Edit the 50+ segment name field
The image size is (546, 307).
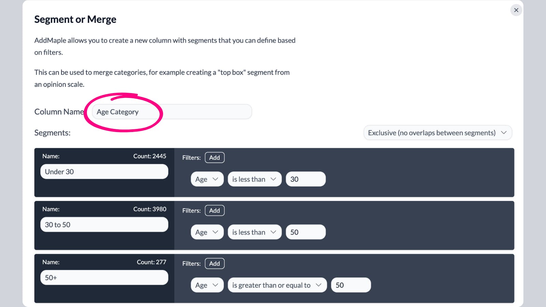104,278
